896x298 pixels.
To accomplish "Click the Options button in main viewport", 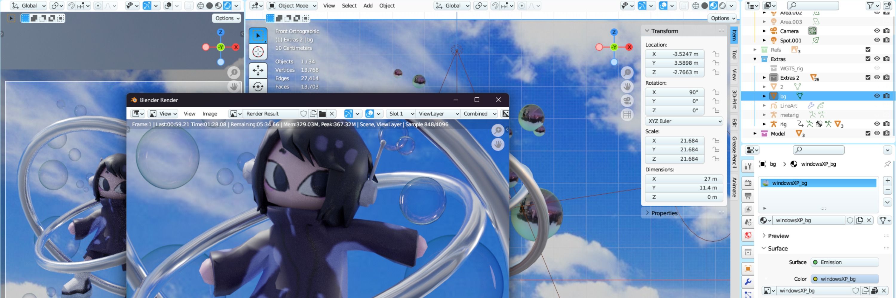I will click(x=722, y=18).
